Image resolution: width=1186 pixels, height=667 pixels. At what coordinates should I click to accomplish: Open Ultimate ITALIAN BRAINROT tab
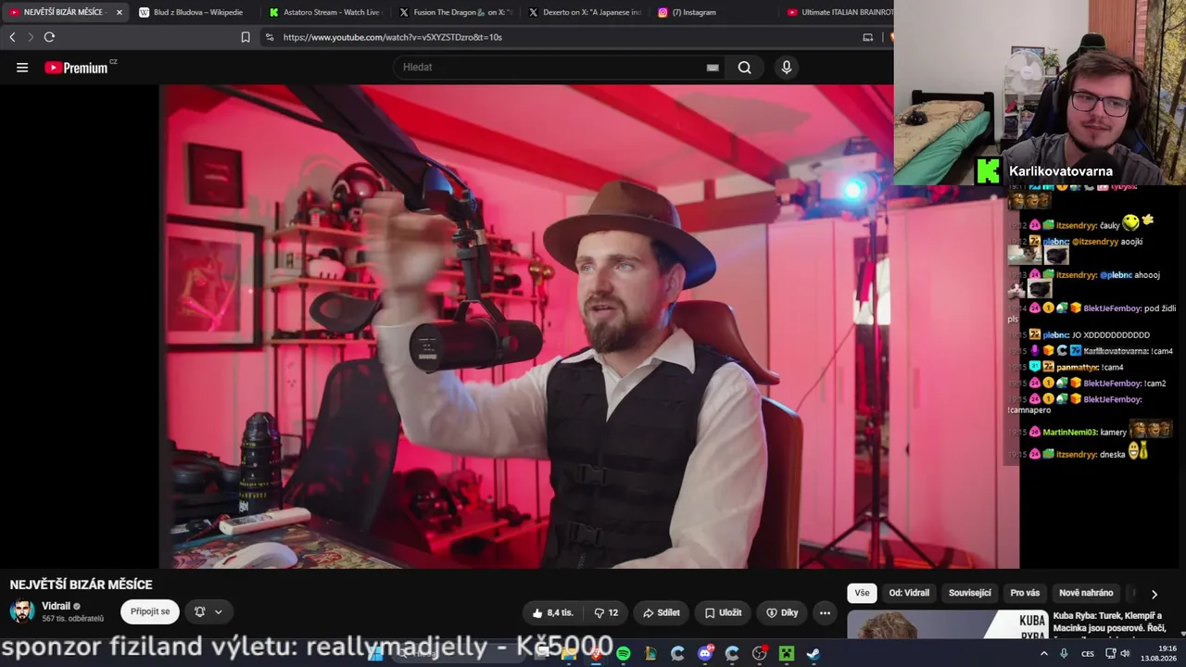click(839, 12)
